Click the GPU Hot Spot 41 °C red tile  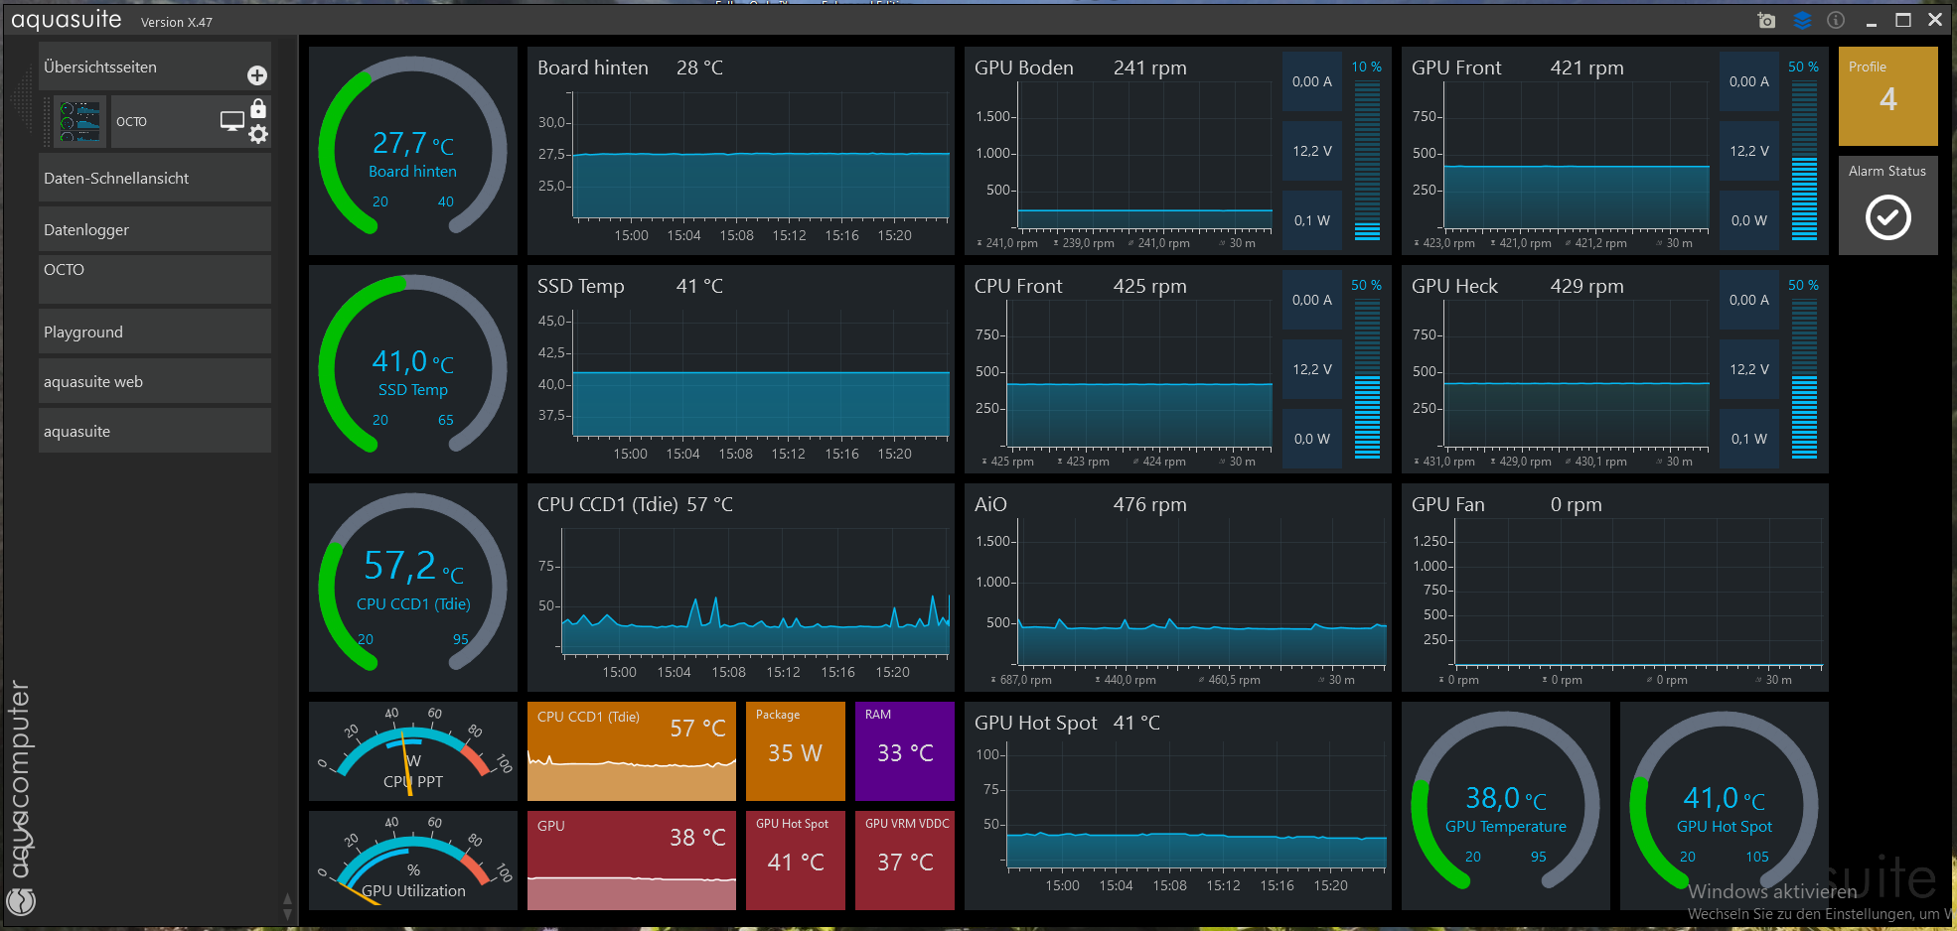pos(795,861)
